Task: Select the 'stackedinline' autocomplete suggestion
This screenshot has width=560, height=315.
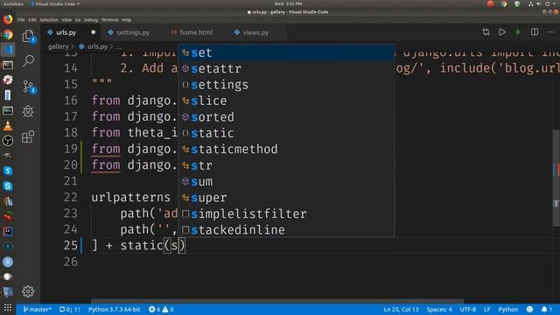Action: (x=286, y=229)
